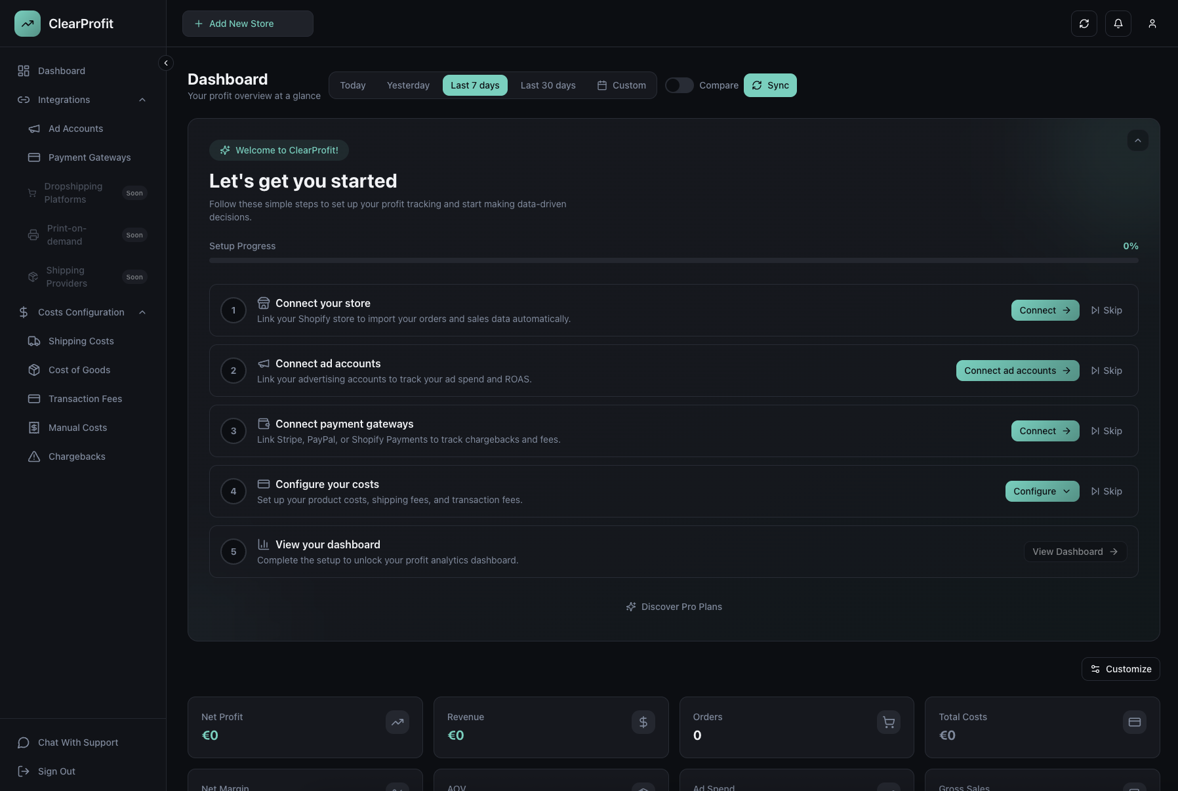
Task: Skip the Connect your store step
Action: (1107, 310)
